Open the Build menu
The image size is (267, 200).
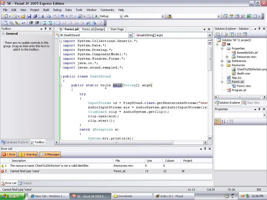click(46, 10)
